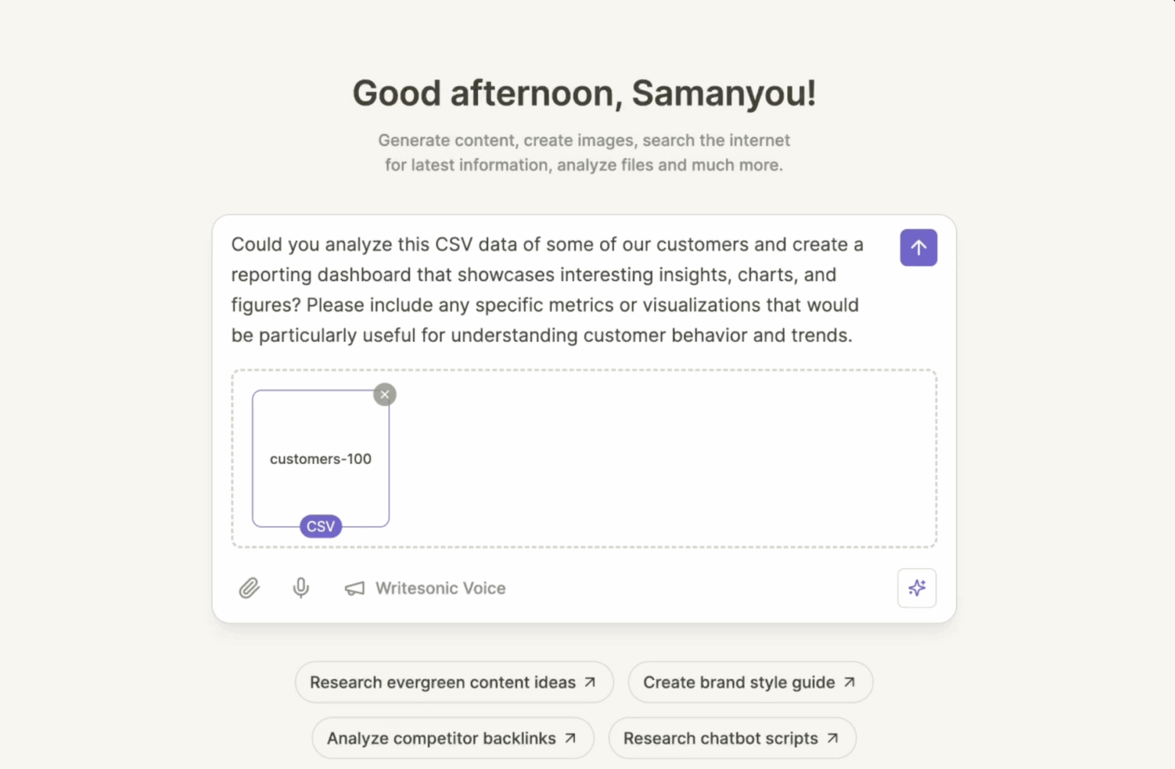Image resolution: width=1175 pixels, height=769 pixels.
Task: Activate the microphone voice input icon
Action: [x=301, y=588]
